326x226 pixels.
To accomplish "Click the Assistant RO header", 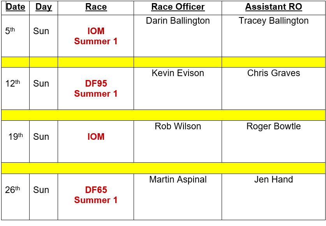I will pos(273,7).
